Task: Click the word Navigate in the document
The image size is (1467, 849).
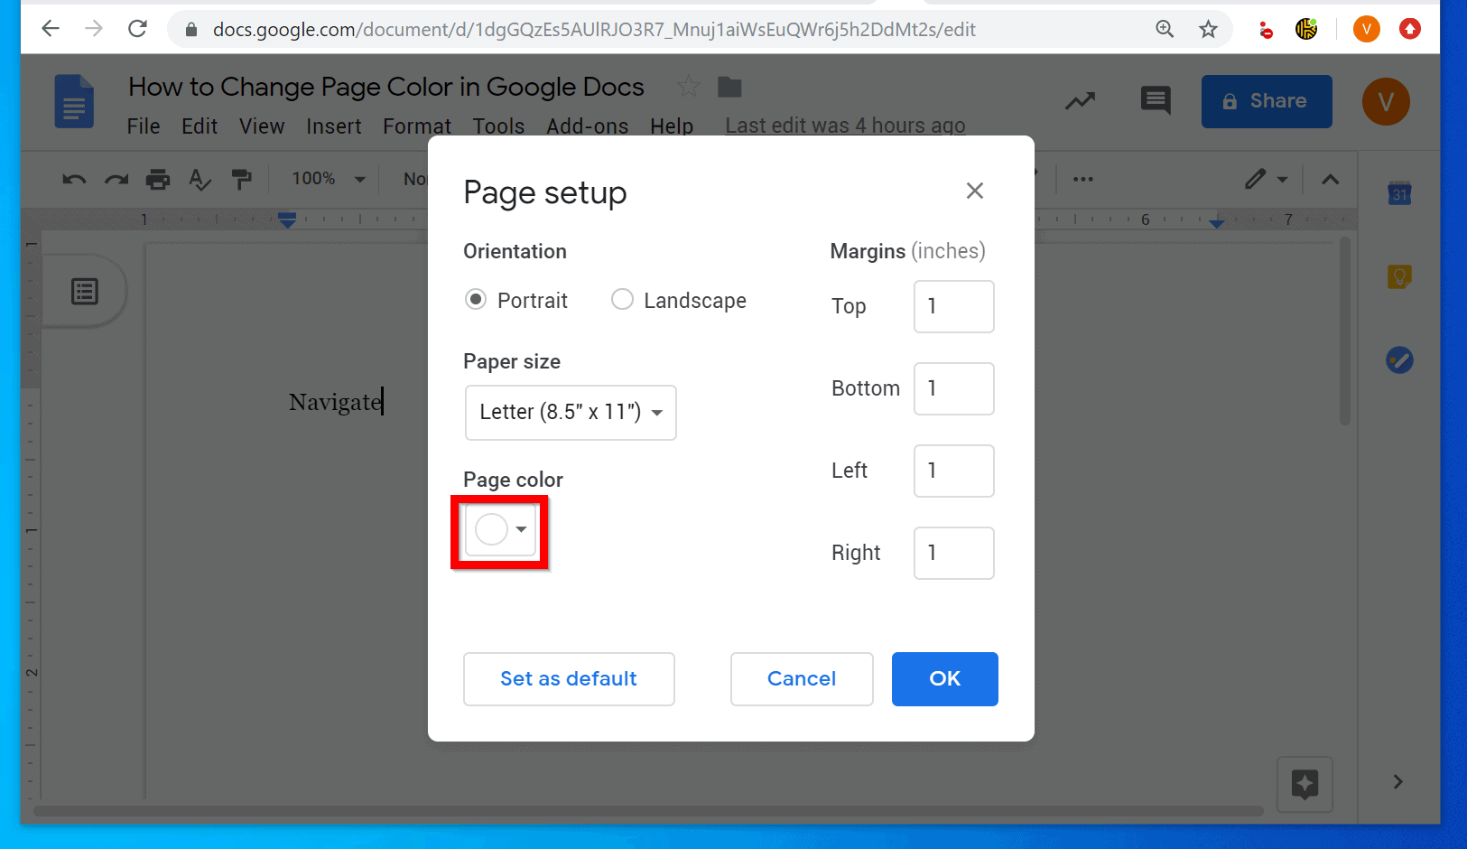Action: (x=335, y=402)
